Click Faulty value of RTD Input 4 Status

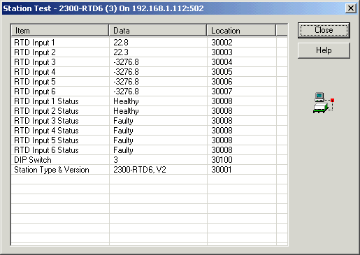click(x=123, y=131)
